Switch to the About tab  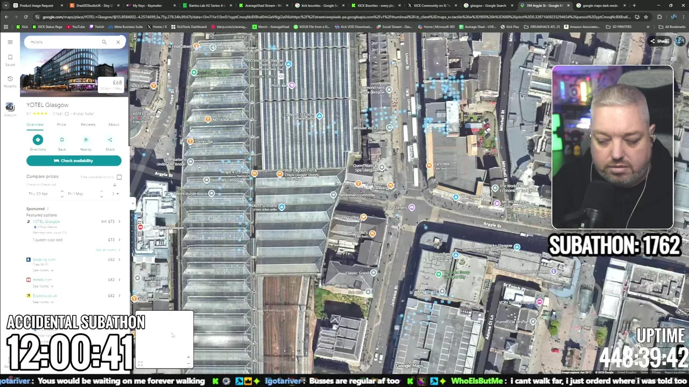tap(114, 125)
